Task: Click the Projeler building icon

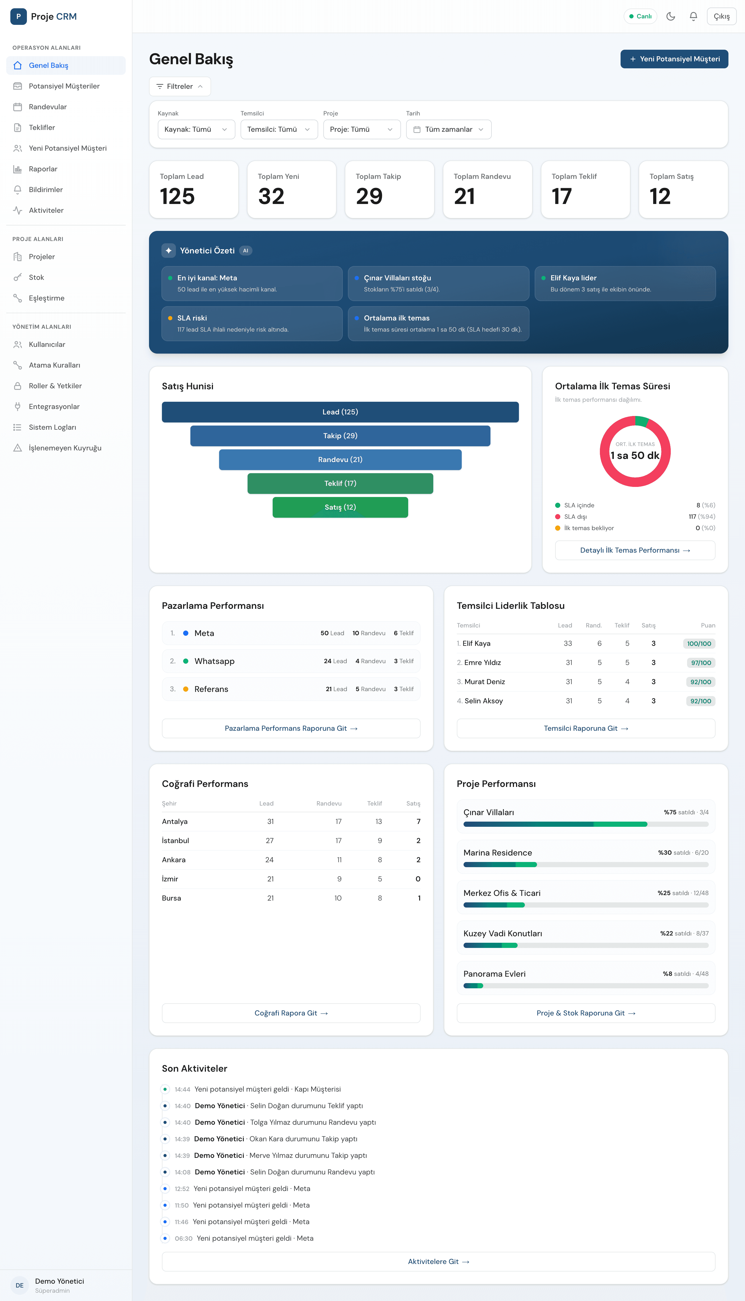Action: [17, 257]
